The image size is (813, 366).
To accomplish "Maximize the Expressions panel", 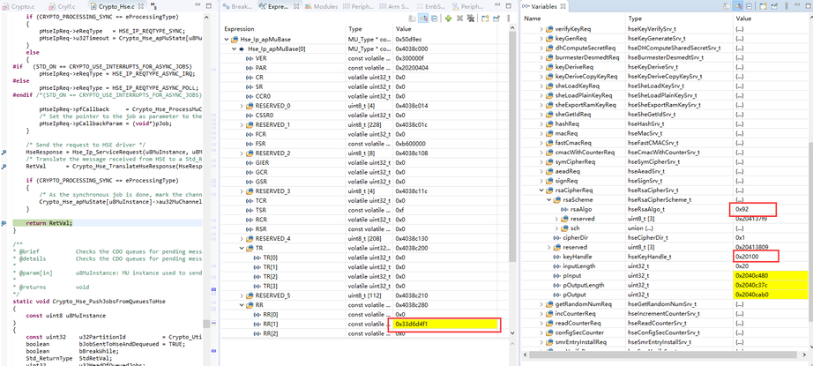I will click(x=508, y=5).
